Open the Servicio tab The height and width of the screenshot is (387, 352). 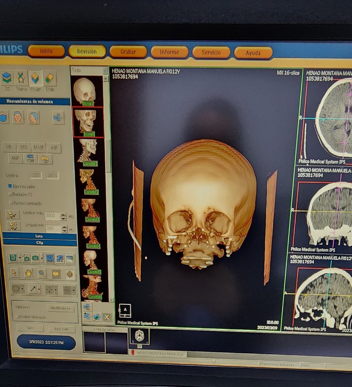[x=211, y=52]
